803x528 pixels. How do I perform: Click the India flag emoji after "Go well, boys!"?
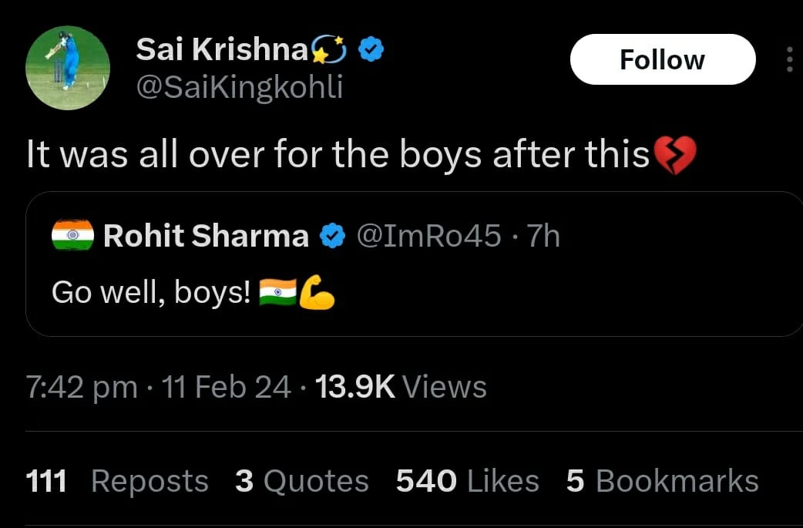coord(277,294)
